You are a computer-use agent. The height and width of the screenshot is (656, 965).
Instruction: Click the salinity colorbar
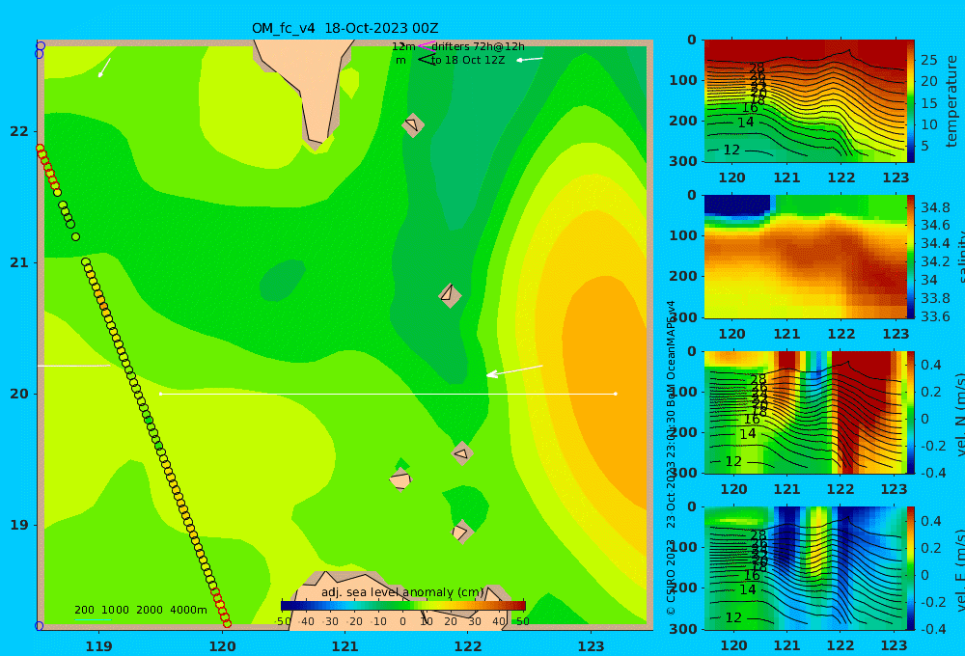click(911, 257)
